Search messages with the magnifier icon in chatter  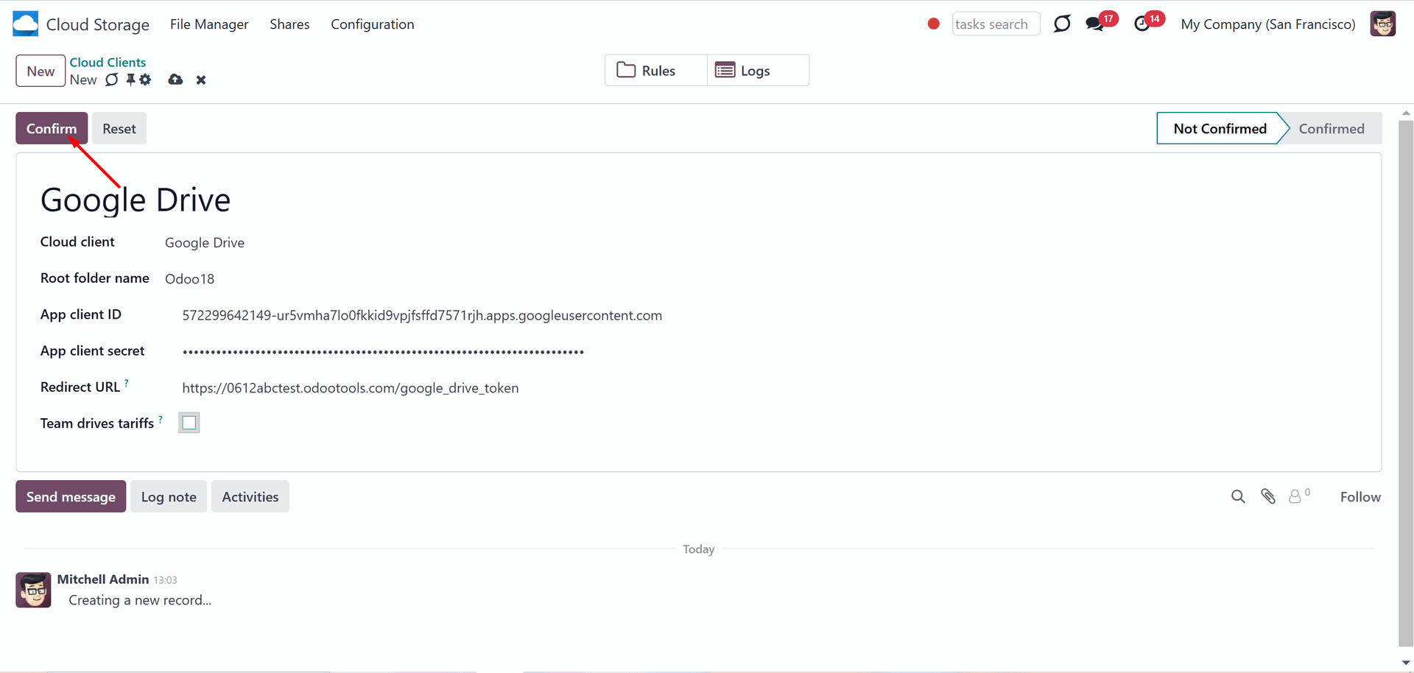pos(1238,497)
